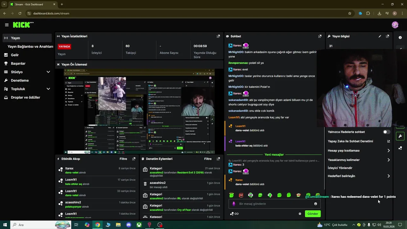Image resolution: width=407 pixels, height=229 pixels.
Task: Open the hamburger navigation menu
Action: [7, 25]
